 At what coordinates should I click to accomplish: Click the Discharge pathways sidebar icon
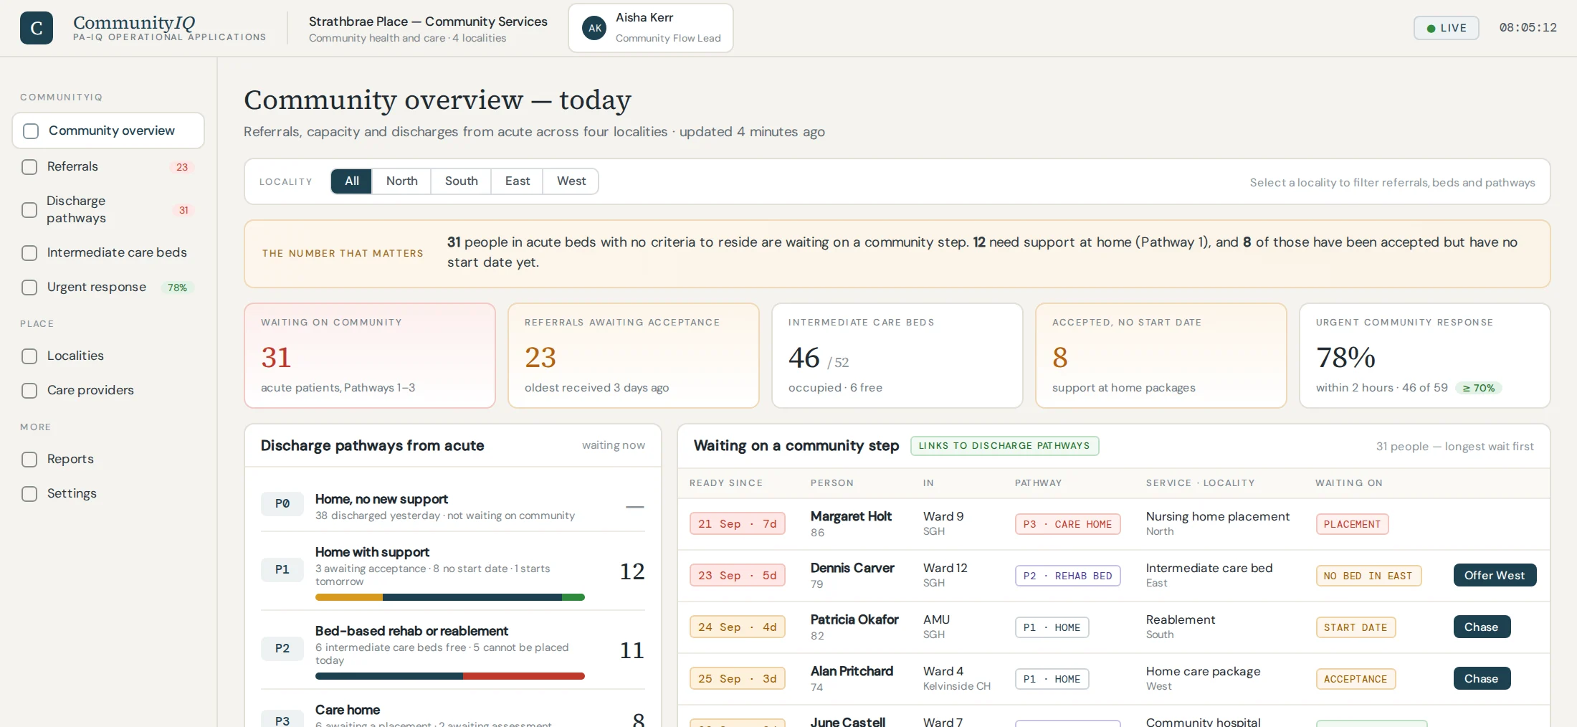[x=29, y=210]
